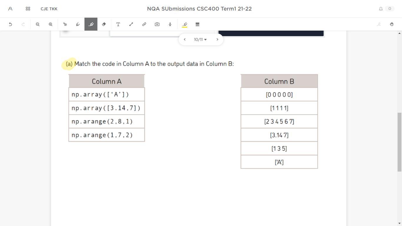
Task: Select the pointer selection tool
Action: pos(65,24)
